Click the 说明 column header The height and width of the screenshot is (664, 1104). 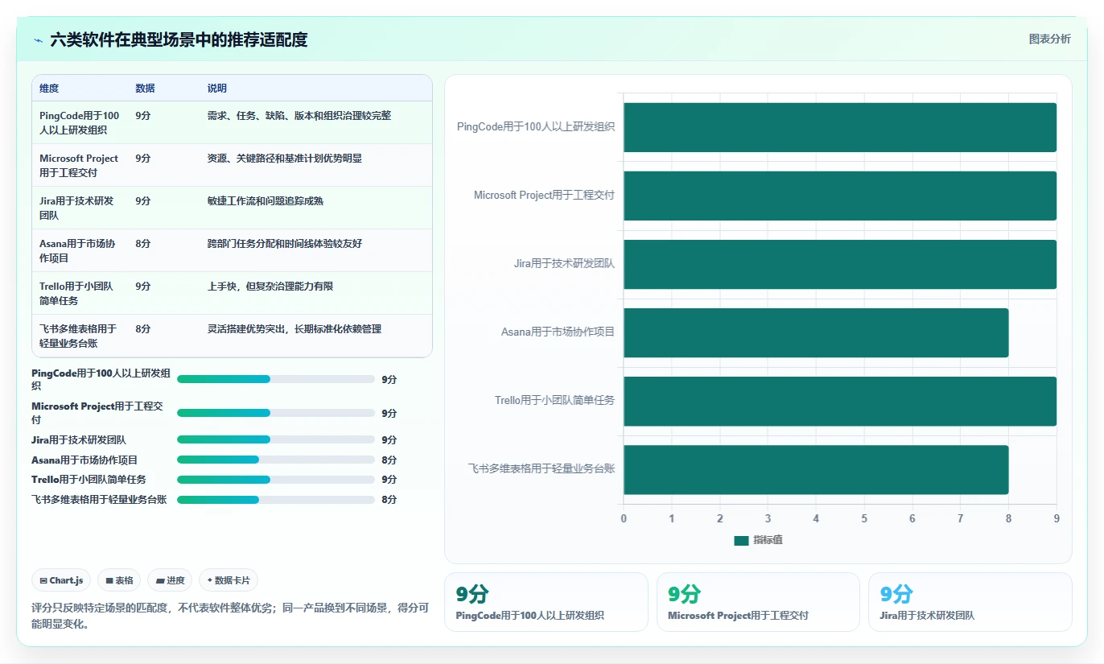[217, 89]
